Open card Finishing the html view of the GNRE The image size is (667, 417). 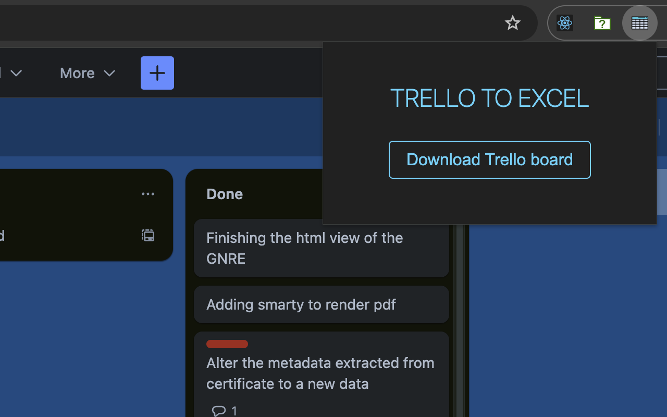[x=322, y=248]
